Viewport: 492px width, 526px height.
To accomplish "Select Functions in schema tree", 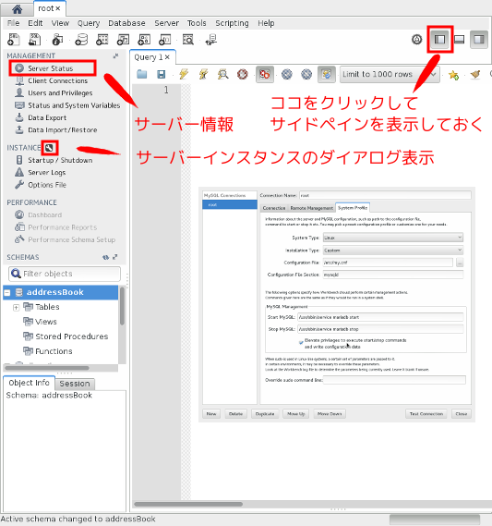I will pyautogui.click(x=54, y=351).
